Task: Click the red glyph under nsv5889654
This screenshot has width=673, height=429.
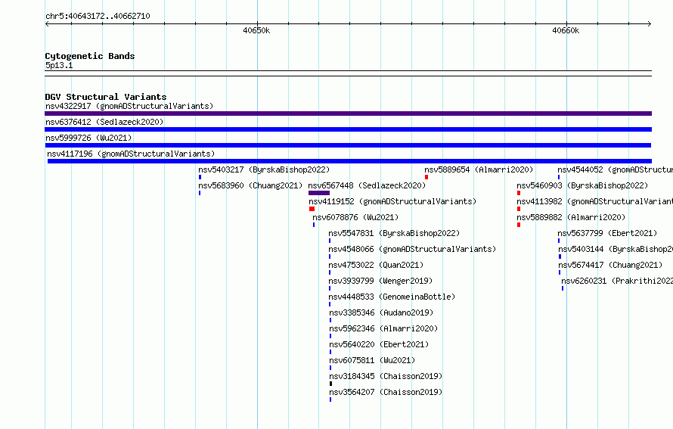Action: pyautogui.click(x=426, y=177)
